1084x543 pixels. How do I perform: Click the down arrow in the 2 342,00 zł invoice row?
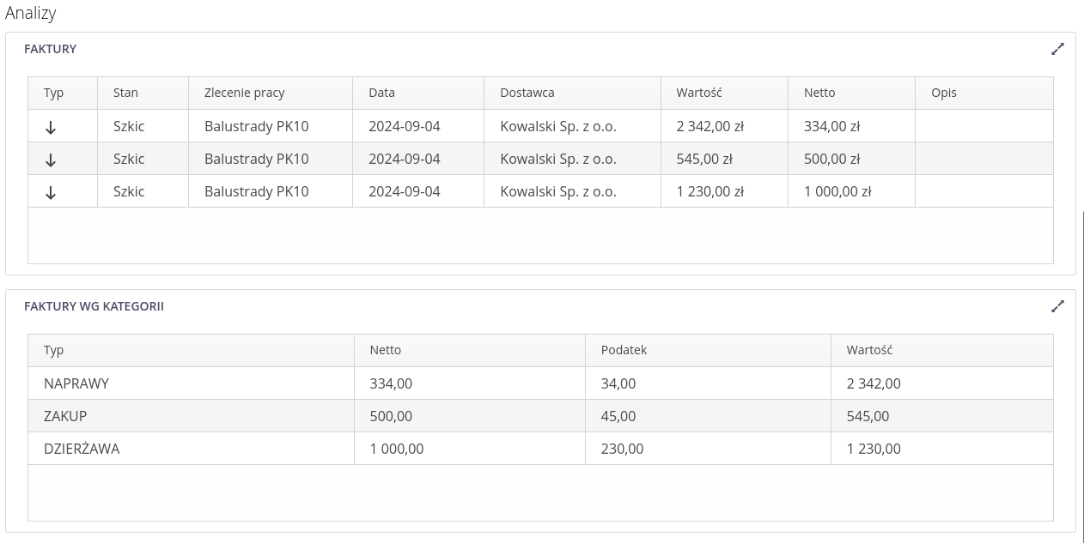coord(51,127)
